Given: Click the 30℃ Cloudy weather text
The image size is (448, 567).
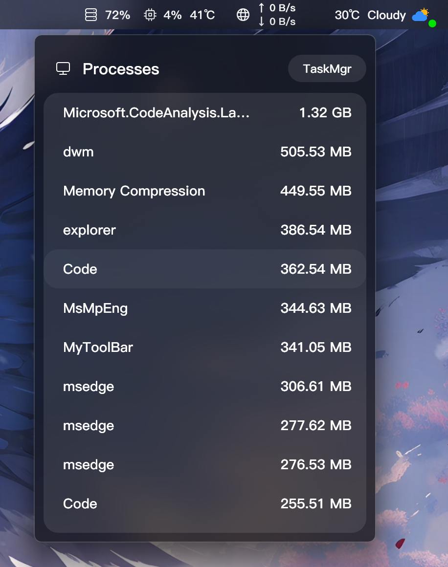Looking at the screenshot, I should [x=370, y=15].
